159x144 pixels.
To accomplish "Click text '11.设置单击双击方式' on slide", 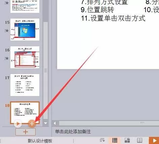I will (113, 18).
